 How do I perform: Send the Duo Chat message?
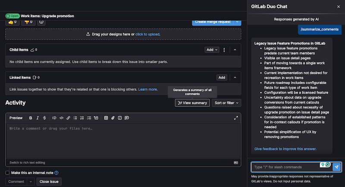pyautogui.click(x=336, y=167)
